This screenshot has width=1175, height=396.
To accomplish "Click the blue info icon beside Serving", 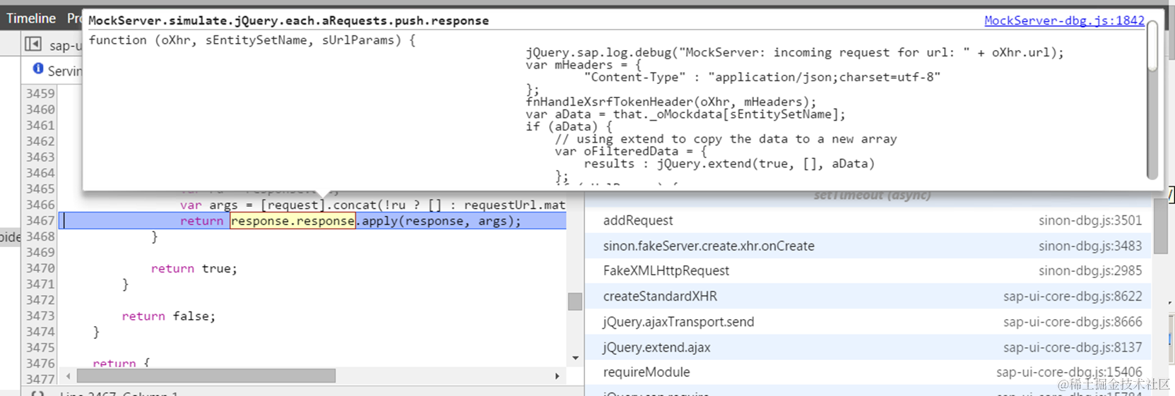I will (38, 68).
